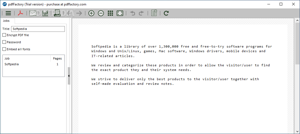Click the paragraph starting 'We review and categorize'

(x=180, y=67)
